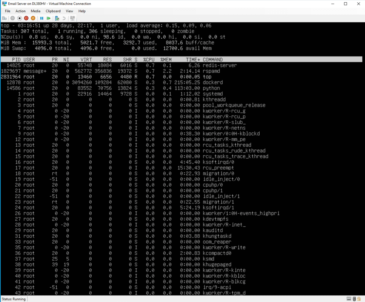The width and height of the screenshot is (365, 302).
Task: Open the Clipboard menu
Action: [53, 11]
